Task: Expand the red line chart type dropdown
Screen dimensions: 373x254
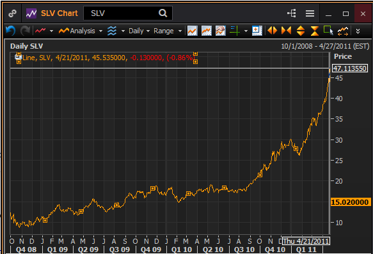Action: coord(51,31)
